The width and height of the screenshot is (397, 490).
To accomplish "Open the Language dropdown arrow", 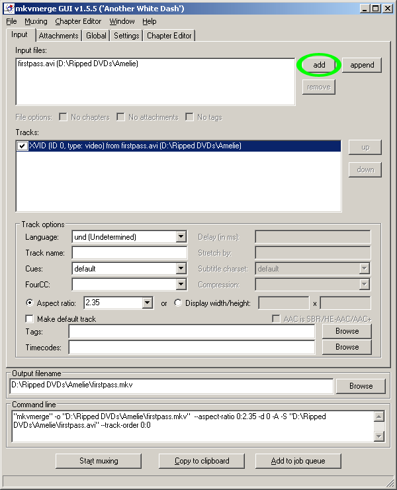I will pyautogui.click(x=181, y=237).
